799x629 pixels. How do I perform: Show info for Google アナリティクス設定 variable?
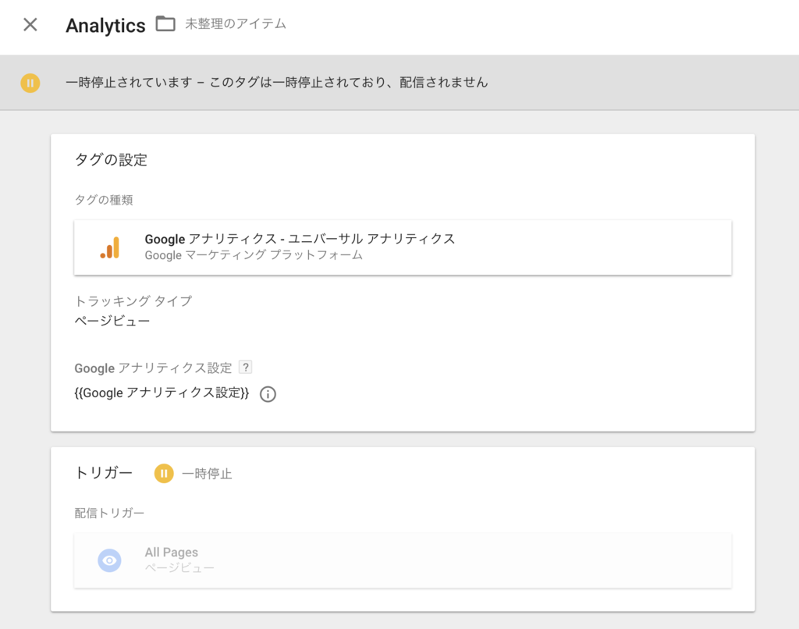click(x=268, y=394)
